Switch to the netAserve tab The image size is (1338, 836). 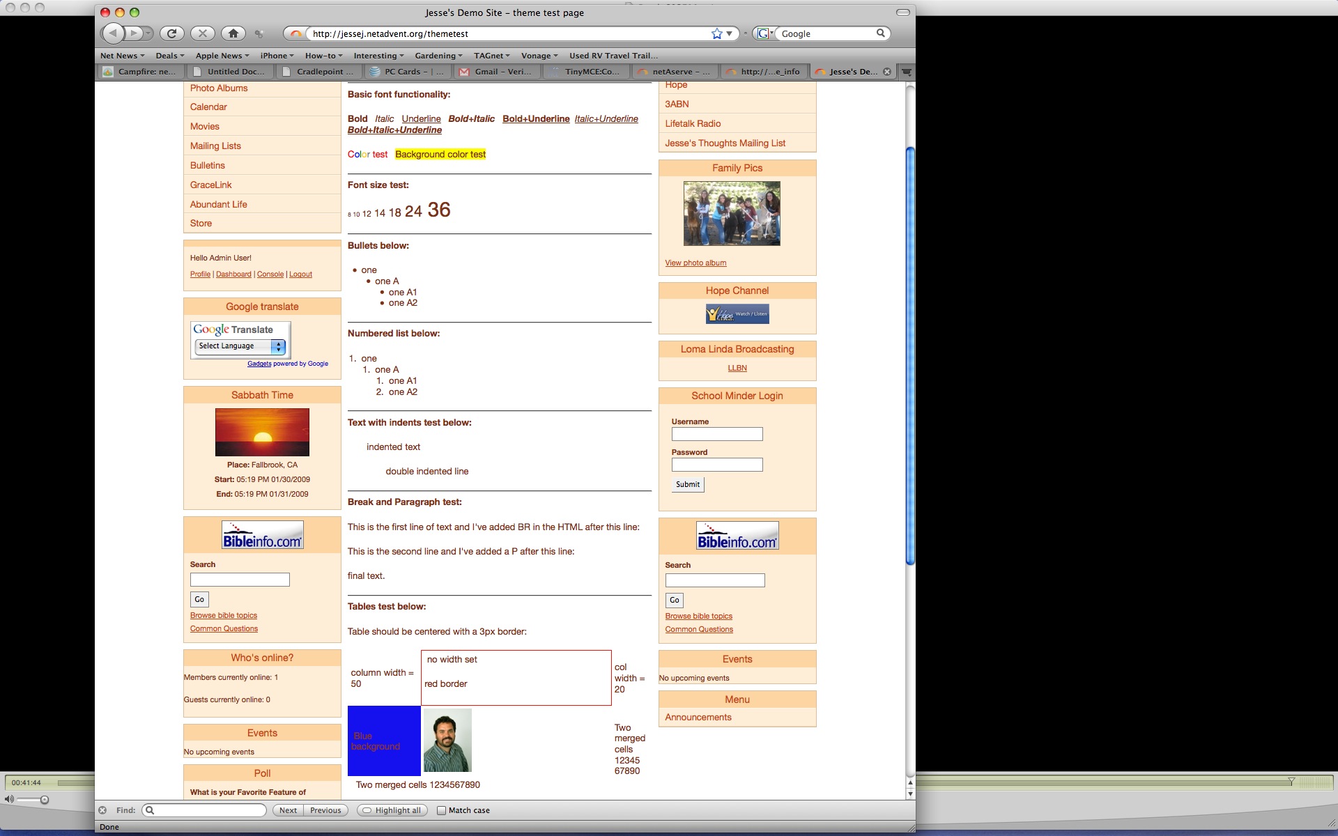pyautogui.click(x=675, y=71)
